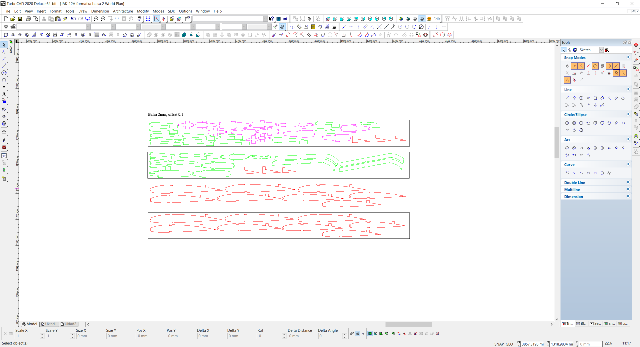Click the spell check ABC icon
The width and height of the screenshot is (640, 347).
pyautogui.click(x=139, y=19)
